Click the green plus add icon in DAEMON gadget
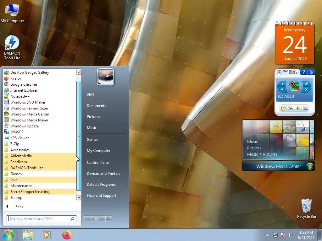This screenshot has width=322, height=241. pyautogui.click(x=298, y=108)
